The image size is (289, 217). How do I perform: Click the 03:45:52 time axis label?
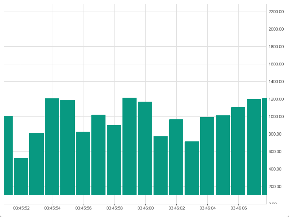tap(21, 208)
